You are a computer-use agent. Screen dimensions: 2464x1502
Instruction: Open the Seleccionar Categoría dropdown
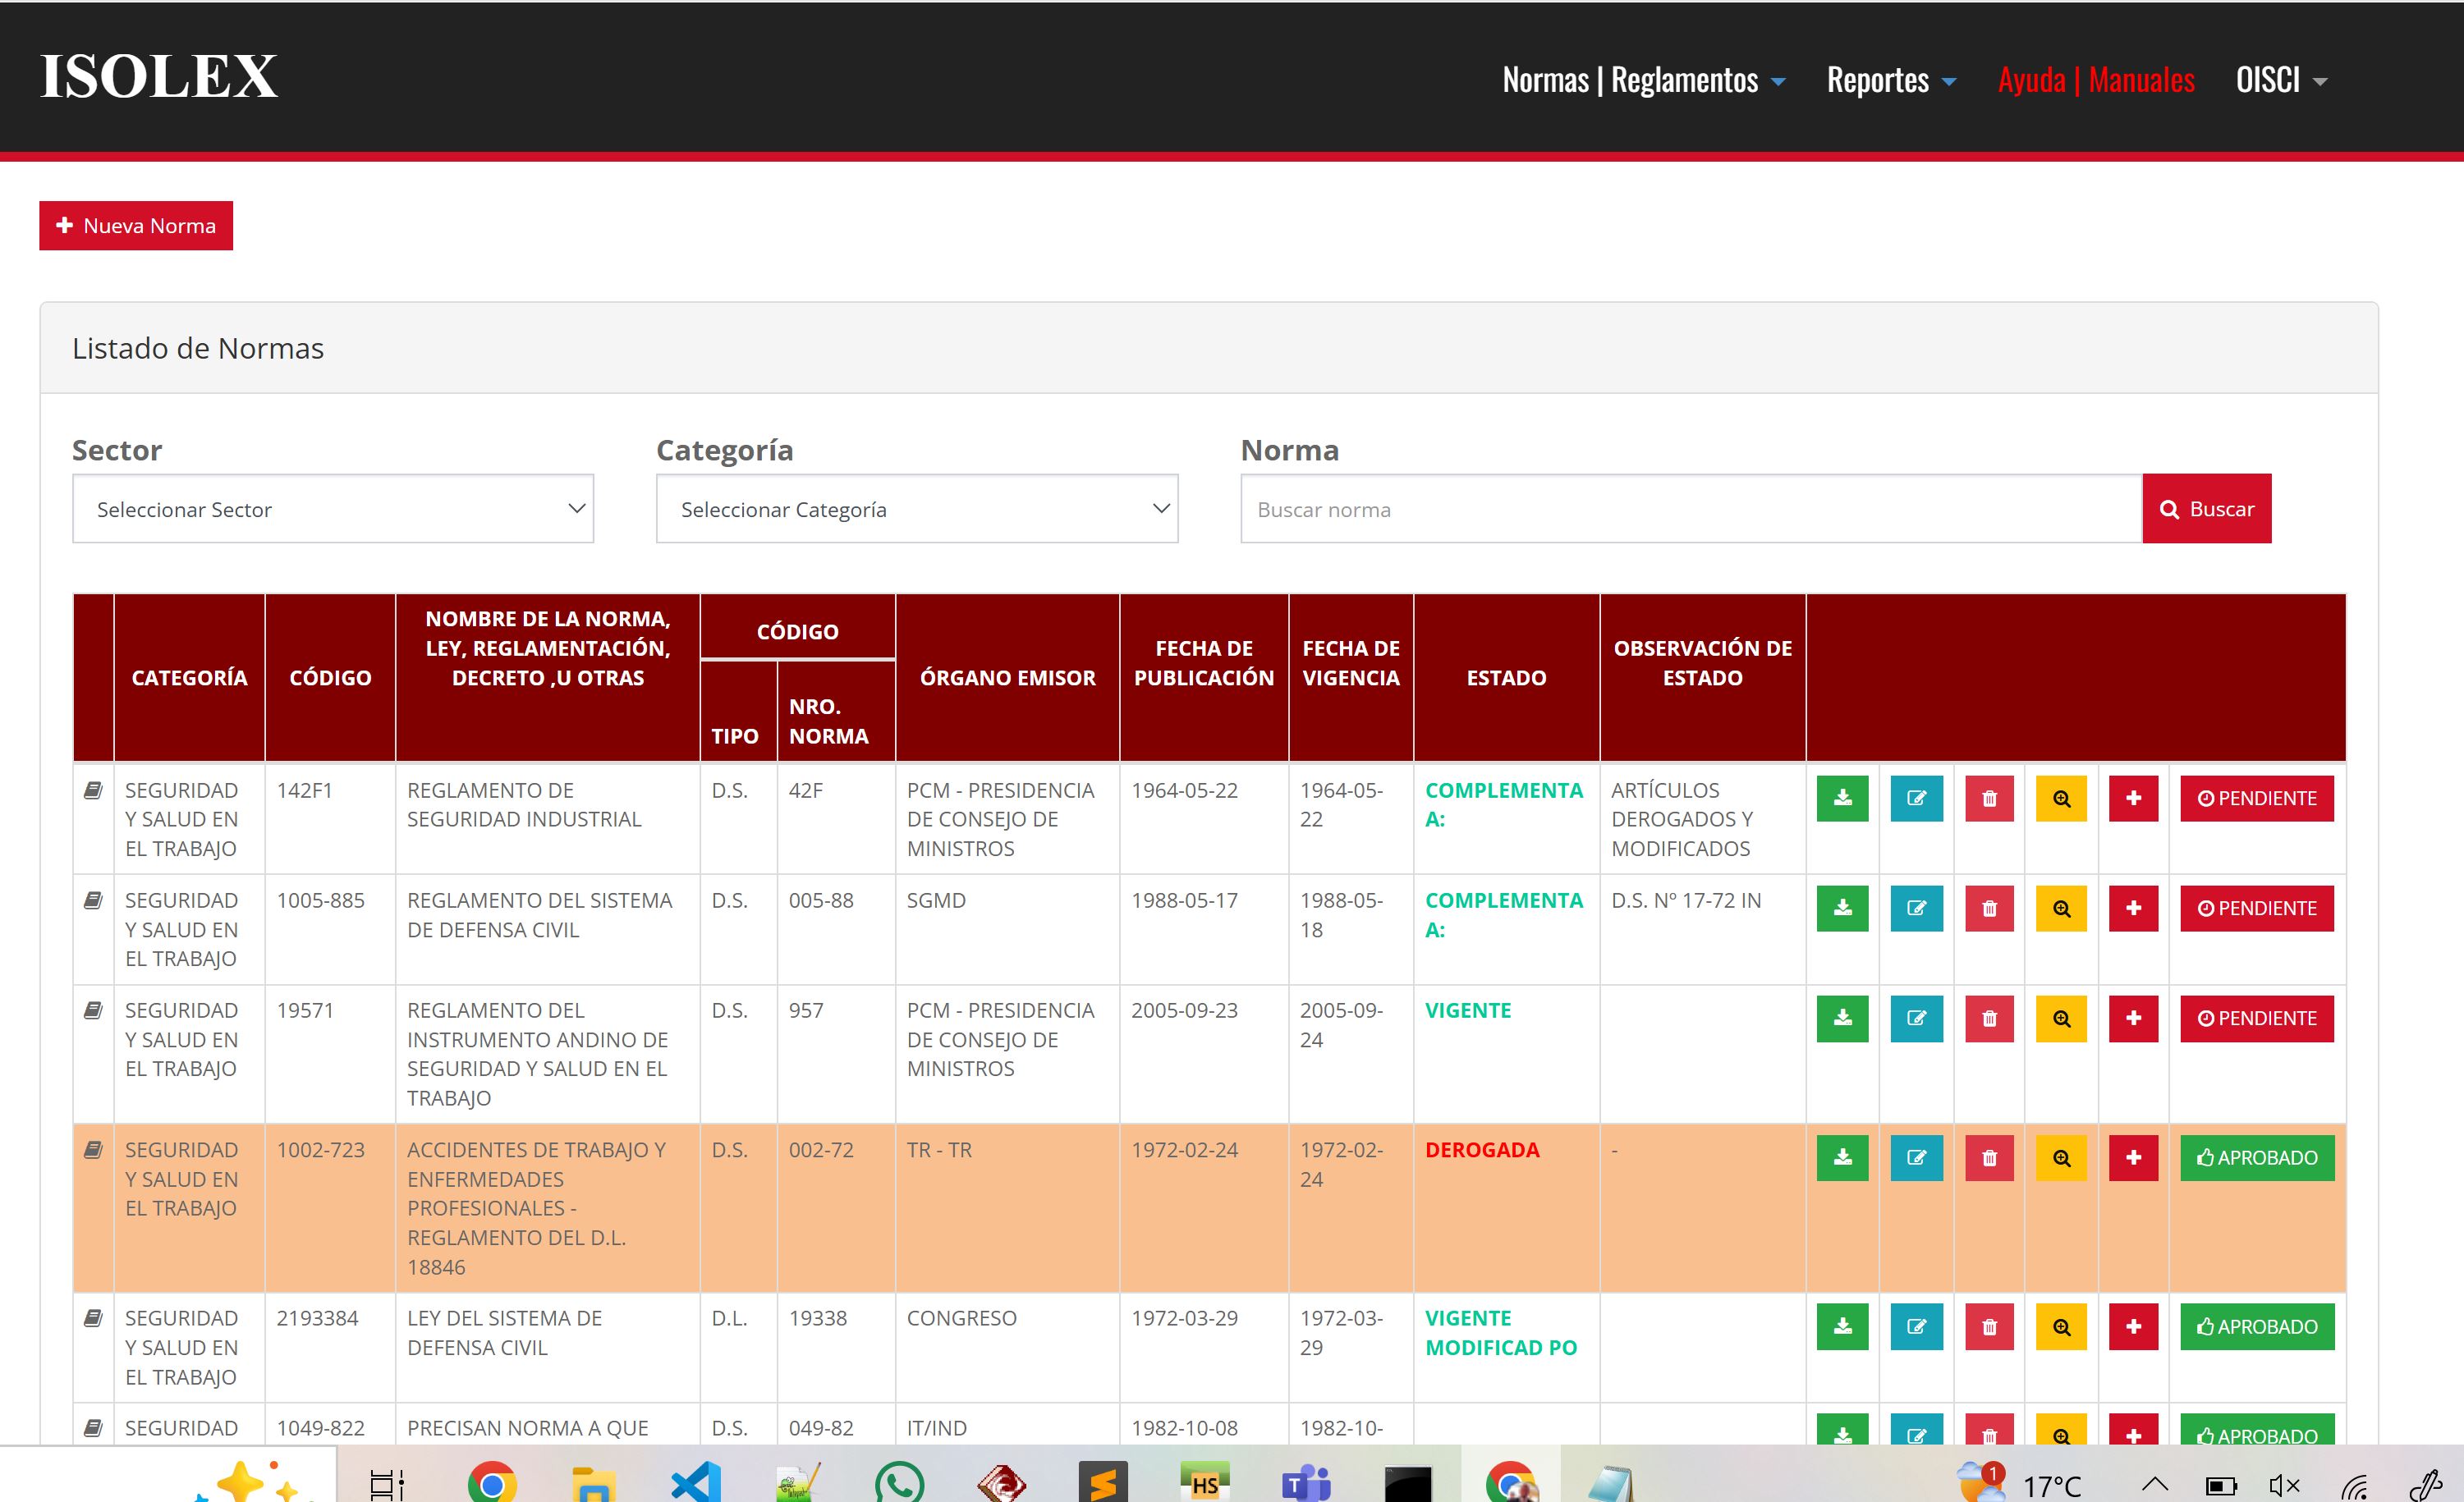pyautogui.click(x=916, y=509)
